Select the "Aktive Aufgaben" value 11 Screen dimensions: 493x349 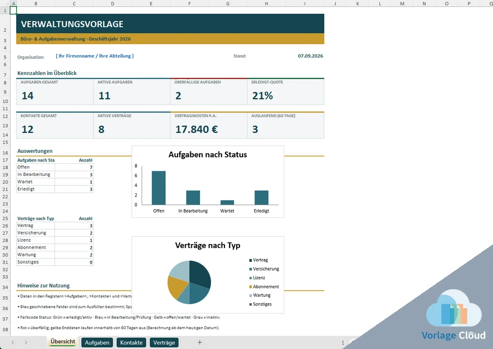pyautogui.click(x=104, y=96)
